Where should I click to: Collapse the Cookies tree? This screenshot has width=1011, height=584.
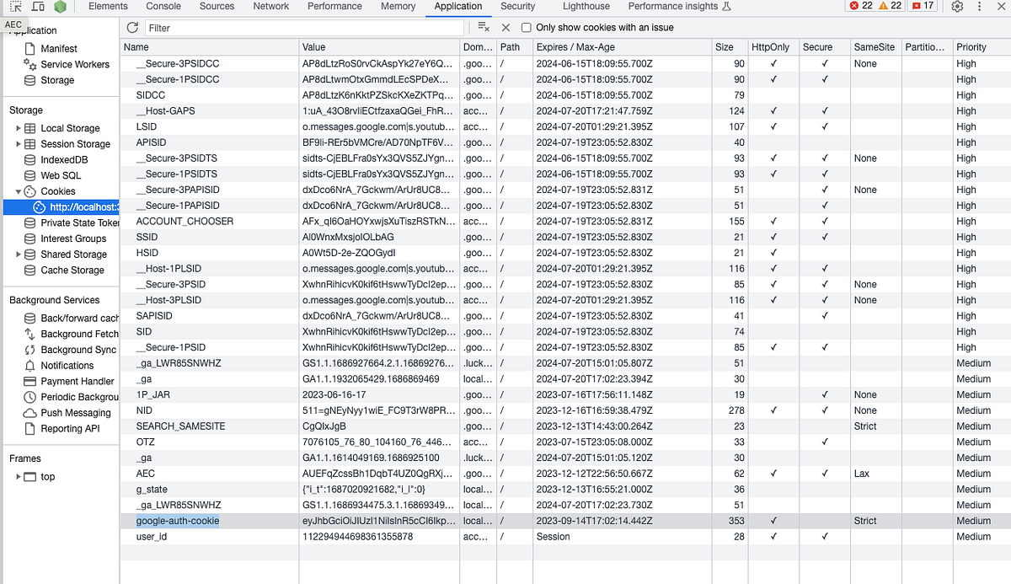click(x=19, y=191)
